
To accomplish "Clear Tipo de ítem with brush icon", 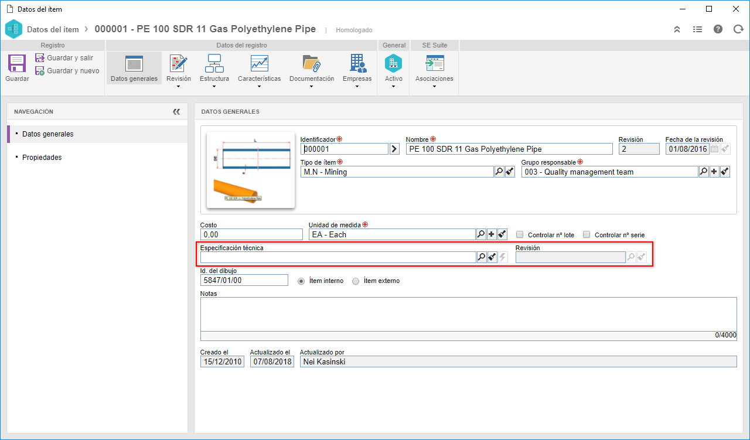I will click(510, 172).
